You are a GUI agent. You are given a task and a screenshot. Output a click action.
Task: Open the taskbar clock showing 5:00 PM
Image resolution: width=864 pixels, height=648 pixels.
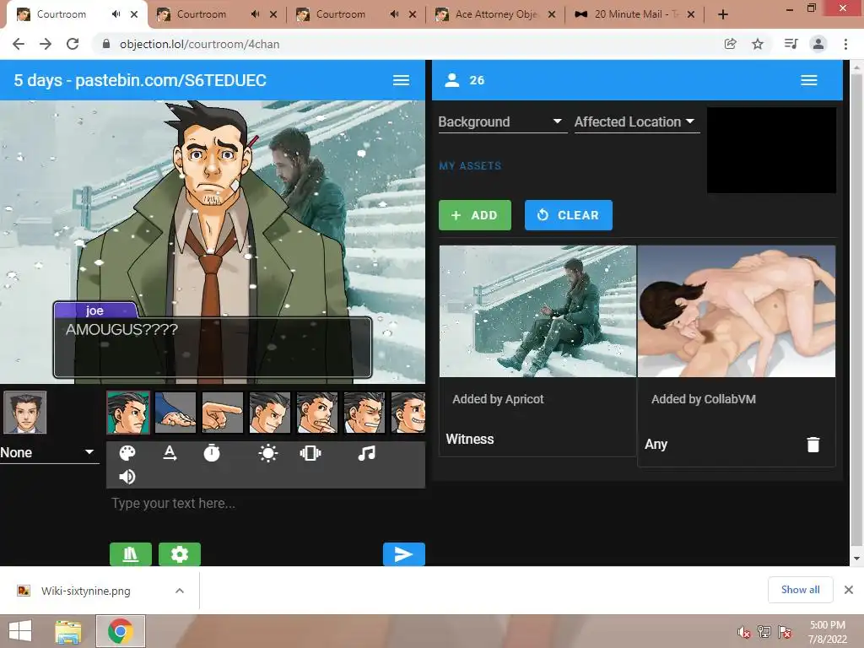point(827,631)
